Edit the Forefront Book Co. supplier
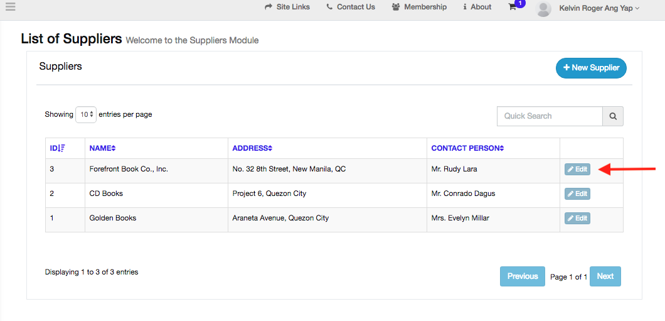This screenshot has height=321, width=665. (577, 170)
